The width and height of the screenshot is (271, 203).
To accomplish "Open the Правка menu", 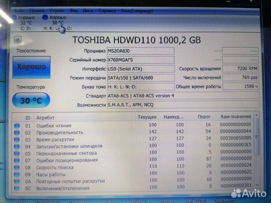I will [x=37, y=11].
